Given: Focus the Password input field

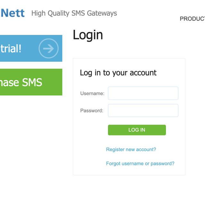Looking at the screenshot, I should pyautogui.click(x=143, y=111).
